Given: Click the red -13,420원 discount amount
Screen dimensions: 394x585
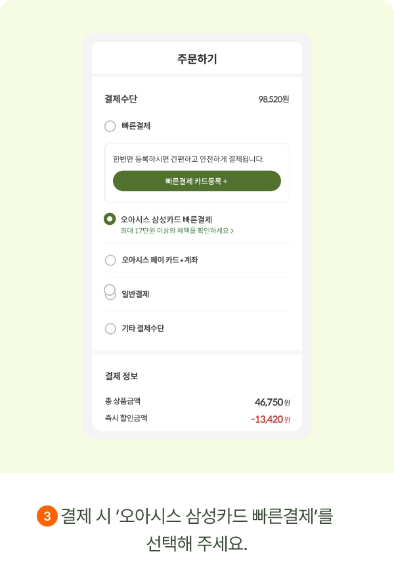Looking at the screenshot, I should (x=270, y=419).
